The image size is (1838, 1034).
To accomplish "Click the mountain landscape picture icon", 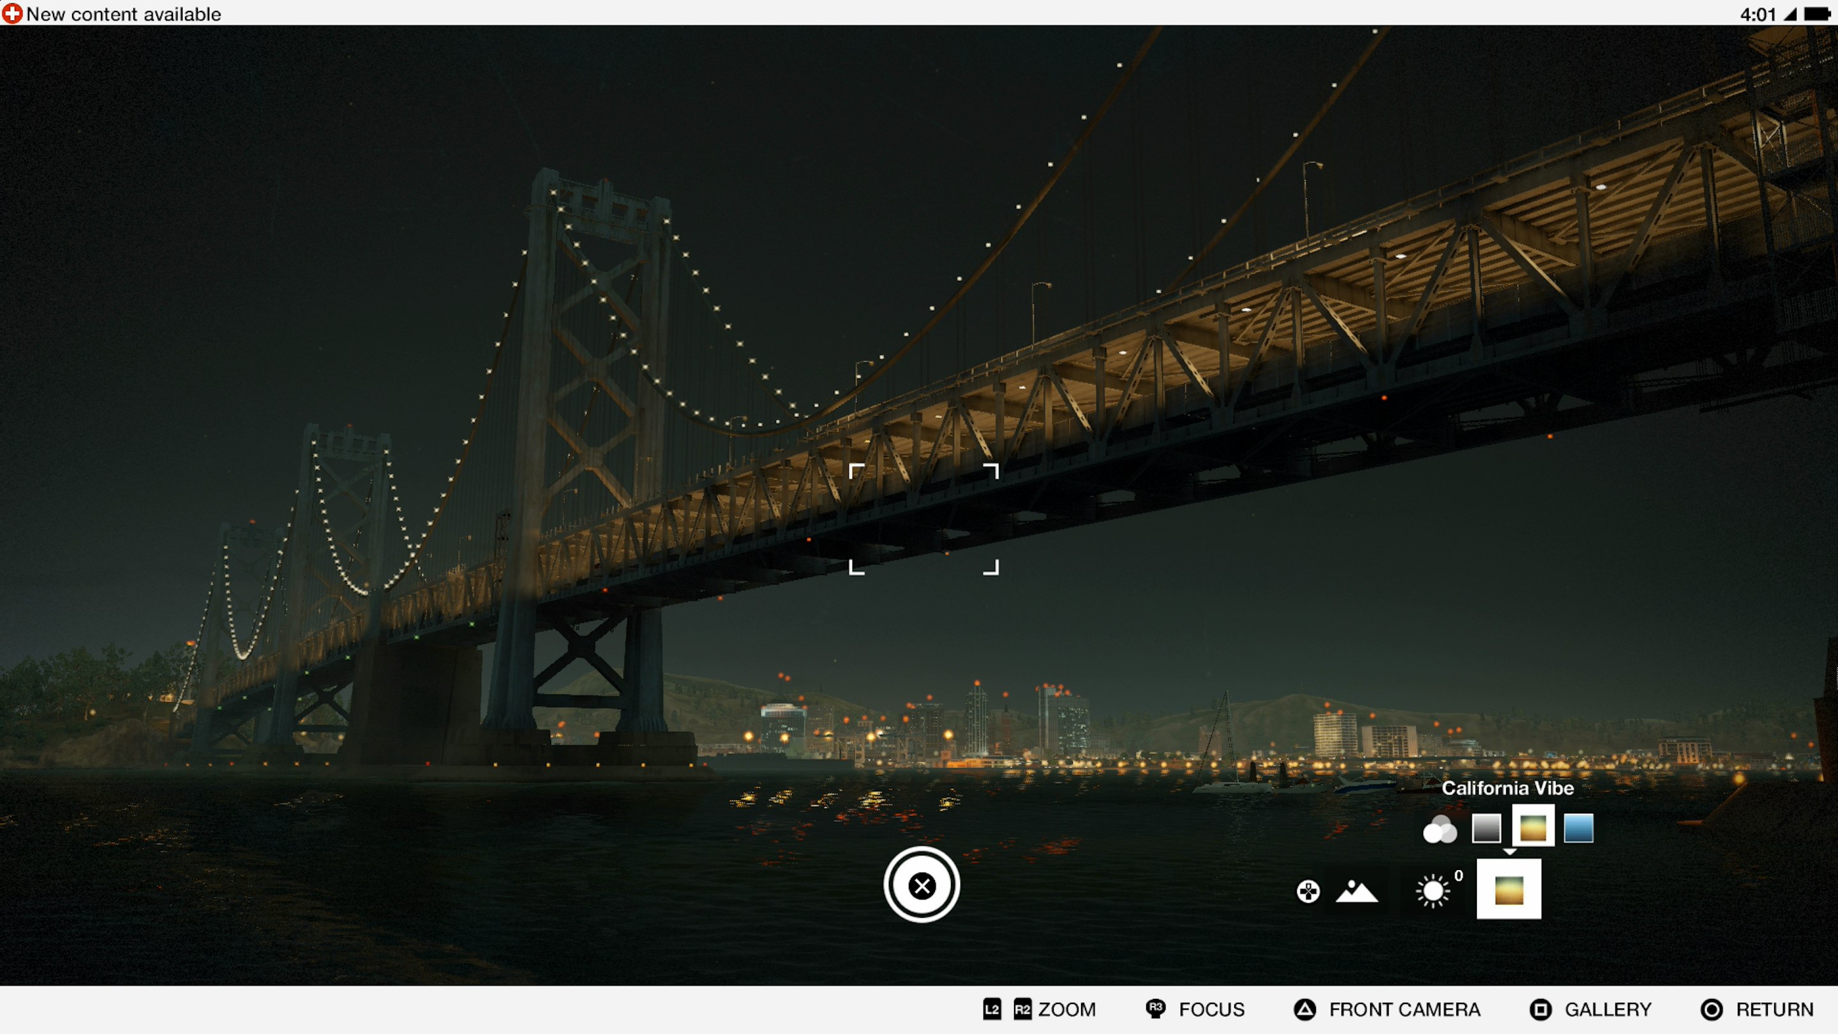I will click(1356, 891).
